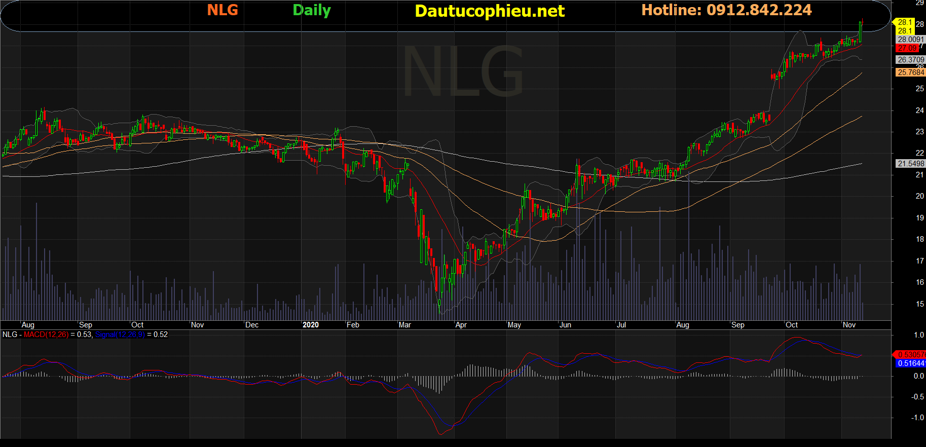The image size is (926, 447).
Task: Select the 21.5498 moving average label
Action: click(x=910, y=164)
